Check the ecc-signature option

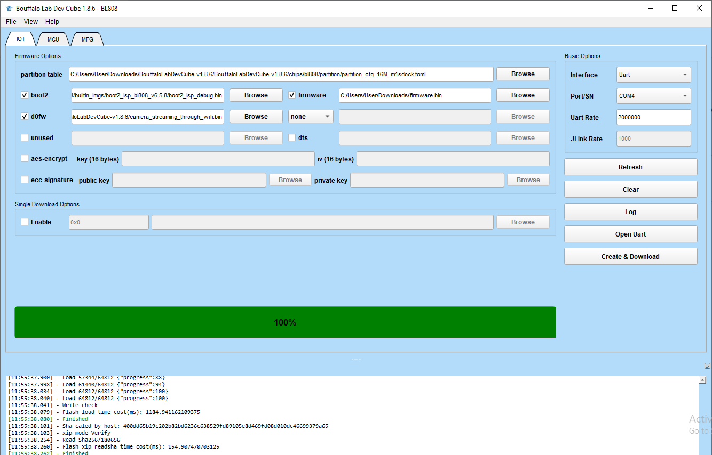pos(25,180)
